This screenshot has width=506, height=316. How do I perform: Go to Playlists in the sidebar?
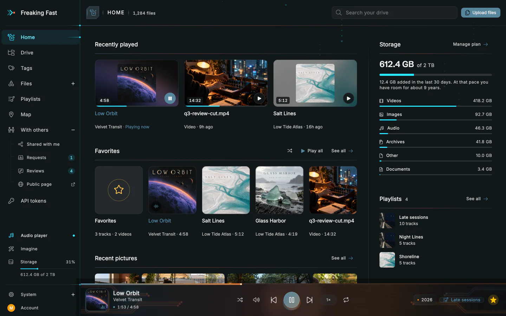tap(40, 99)
